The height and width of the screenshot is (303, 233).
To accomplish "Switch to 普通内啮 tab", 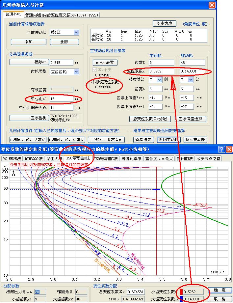I will coord(62,15).
